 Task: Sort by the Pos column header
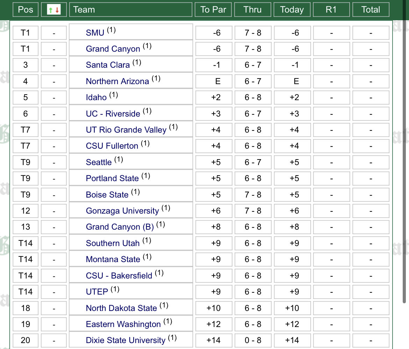[25, 10]
